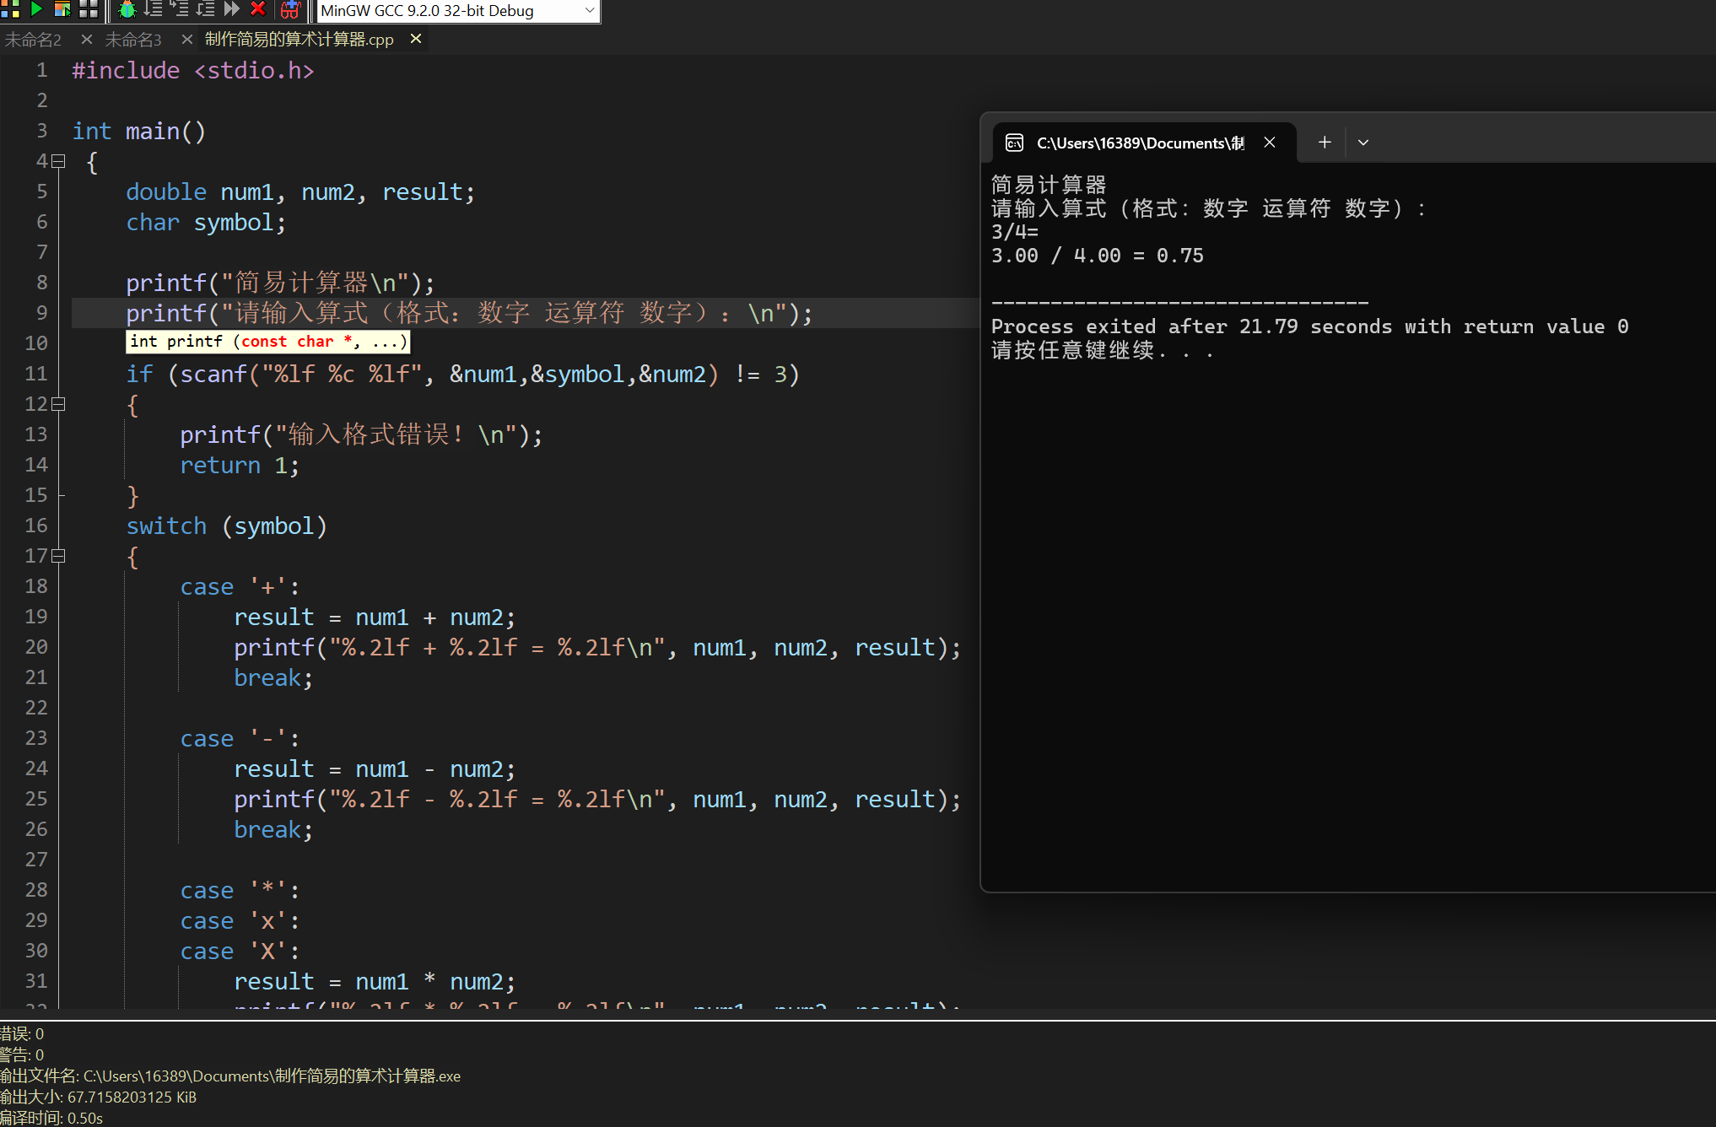Click the green Run arrow icon
The image size is (1716, 1127).
36,8
